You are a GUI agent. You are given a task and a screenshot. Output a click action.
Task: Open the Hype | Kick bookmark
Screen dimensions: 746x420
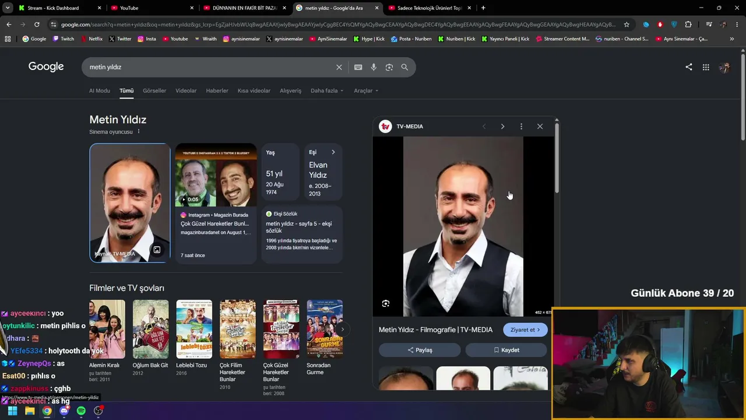tap(369, 39)
